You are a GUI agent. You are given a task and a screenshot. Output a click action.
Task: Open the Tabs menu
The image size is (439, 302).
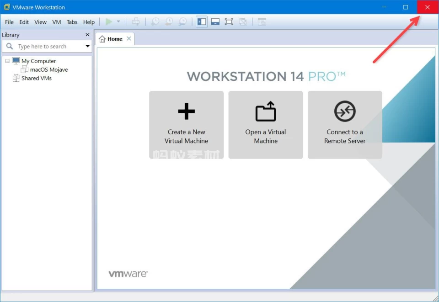pyautogui.click(x=72, y=22)
